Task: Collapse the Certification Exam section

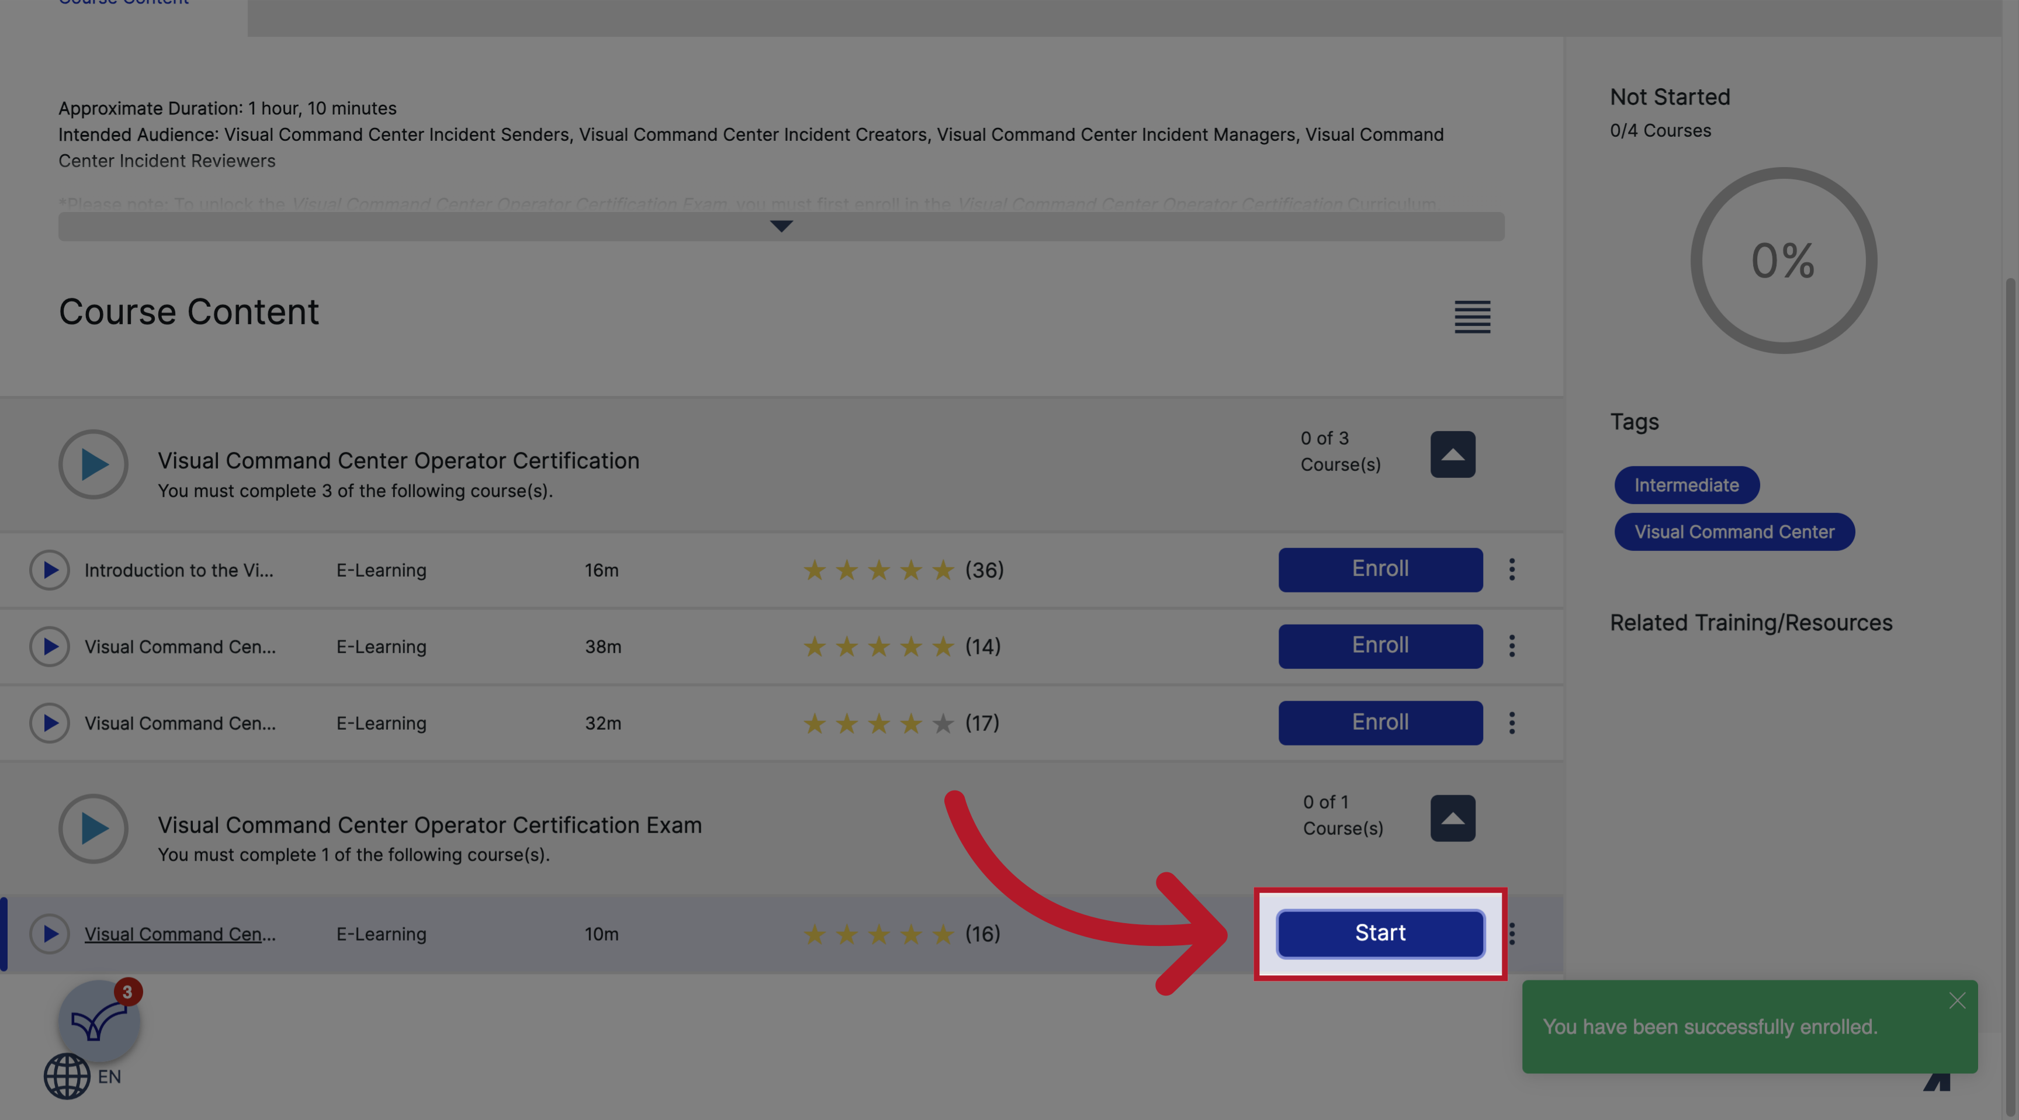Action: coord(1452,819)
